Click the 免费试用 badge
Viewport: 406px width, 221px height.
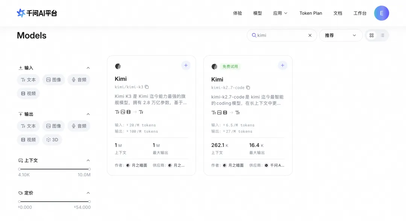[230, 67]
